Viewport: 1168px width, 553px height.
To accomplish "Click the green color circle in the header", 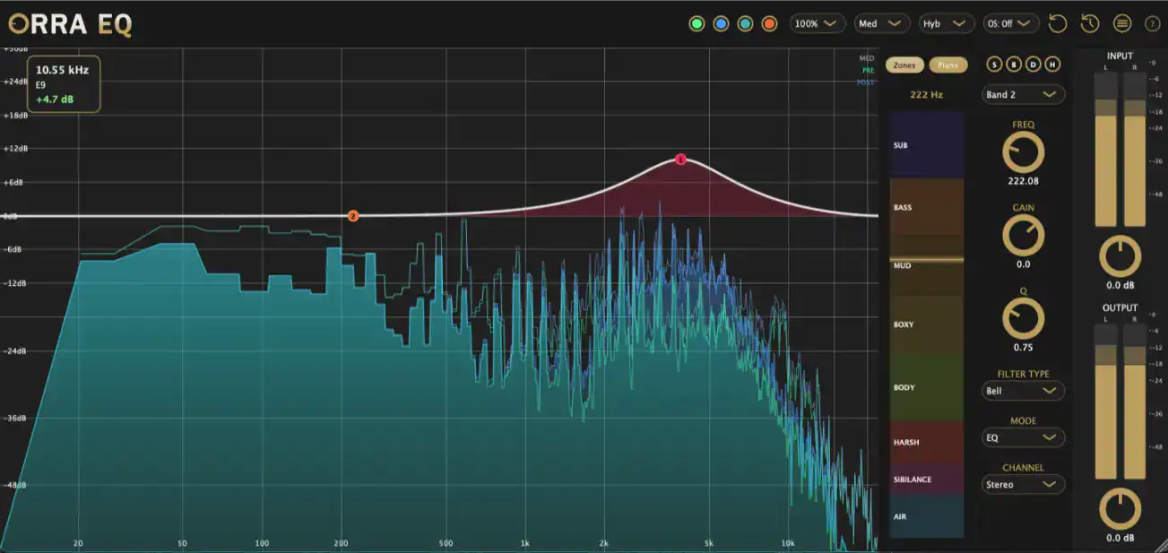I will 696,23.
